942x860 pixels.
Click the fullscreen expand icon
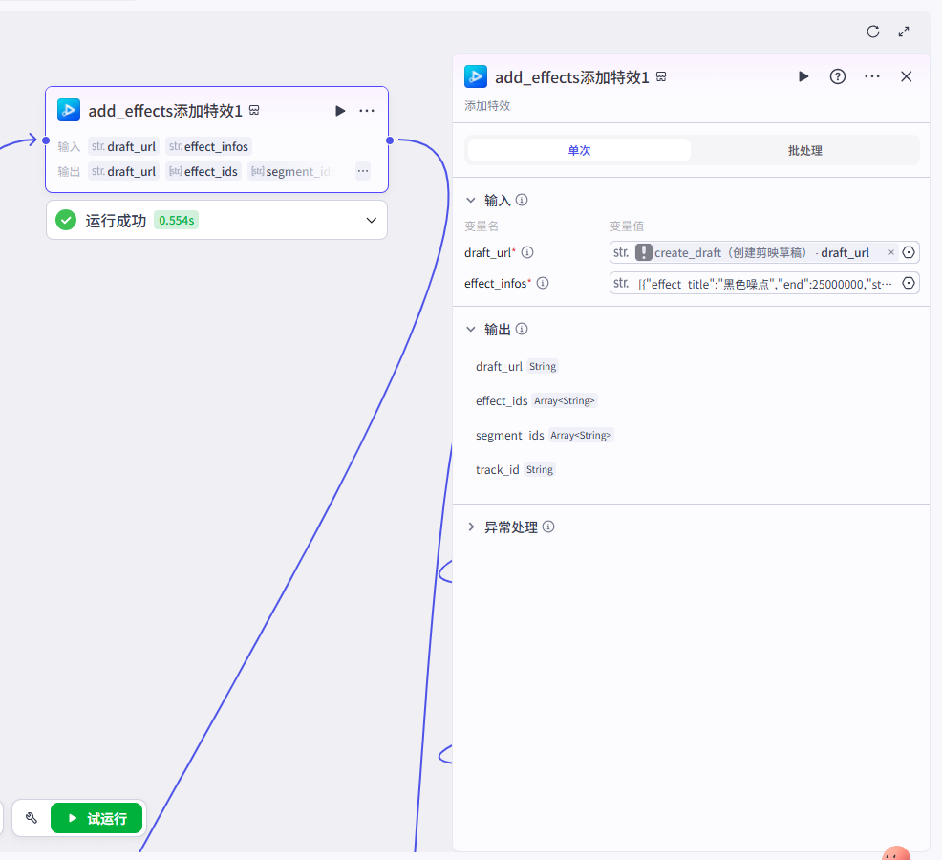(x=904, y=32)
